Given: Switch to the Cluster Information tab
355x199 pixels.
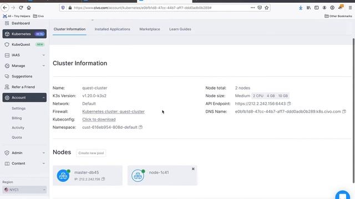Looking at the screenshot, I should [x=69, y=29].
